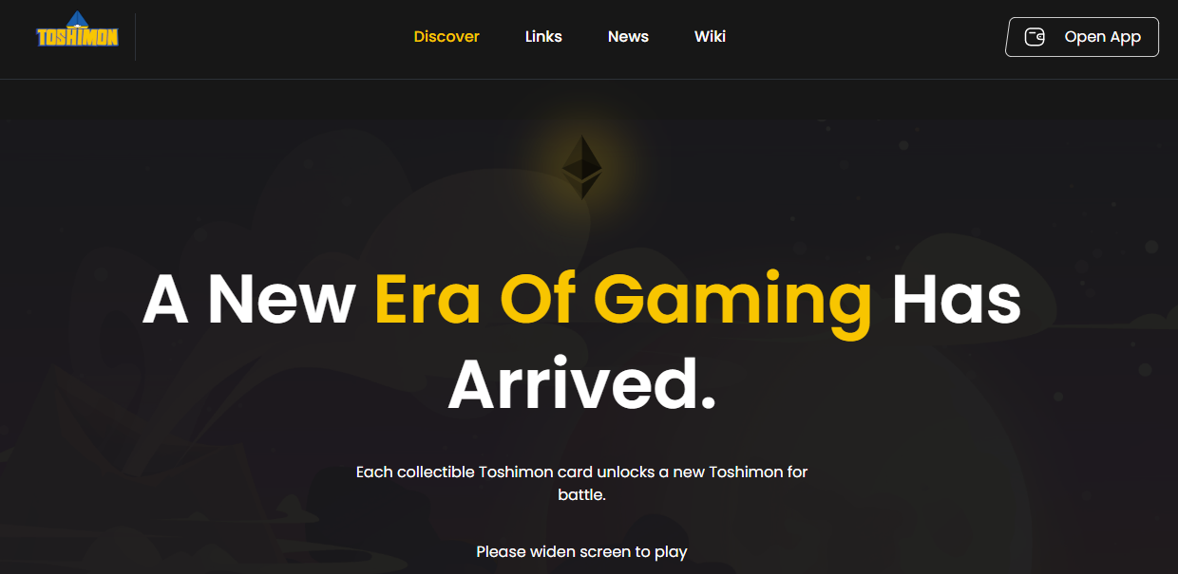Viewport: 1178px width, 574px height.
Task: Click the Toshimon logo in the header
Action: coord(77,29)
